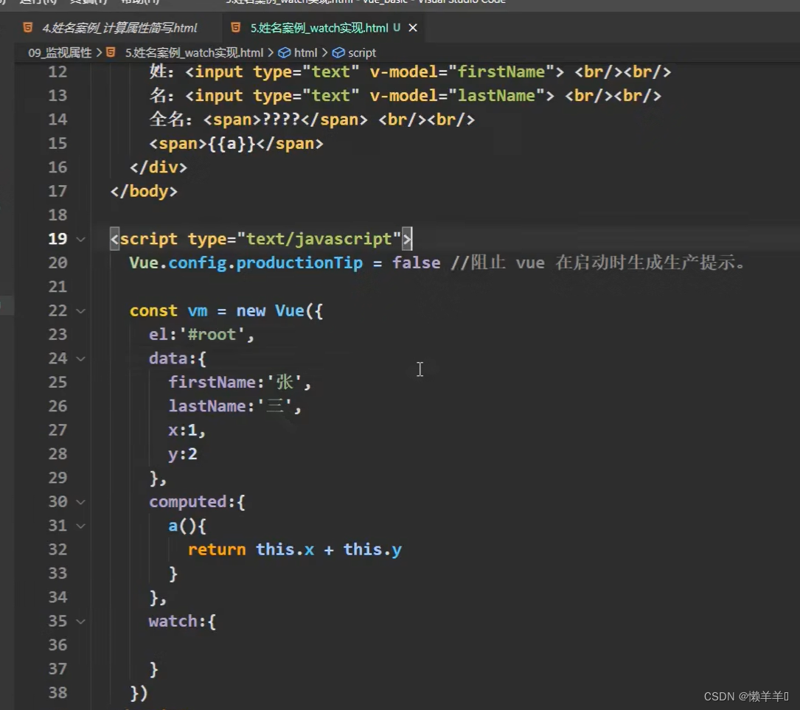Fold the watch block at line 35
Screen dimensions: 800x710
tap(81, 622)
